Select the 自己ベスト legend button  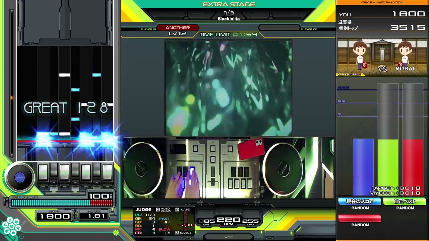405,202
